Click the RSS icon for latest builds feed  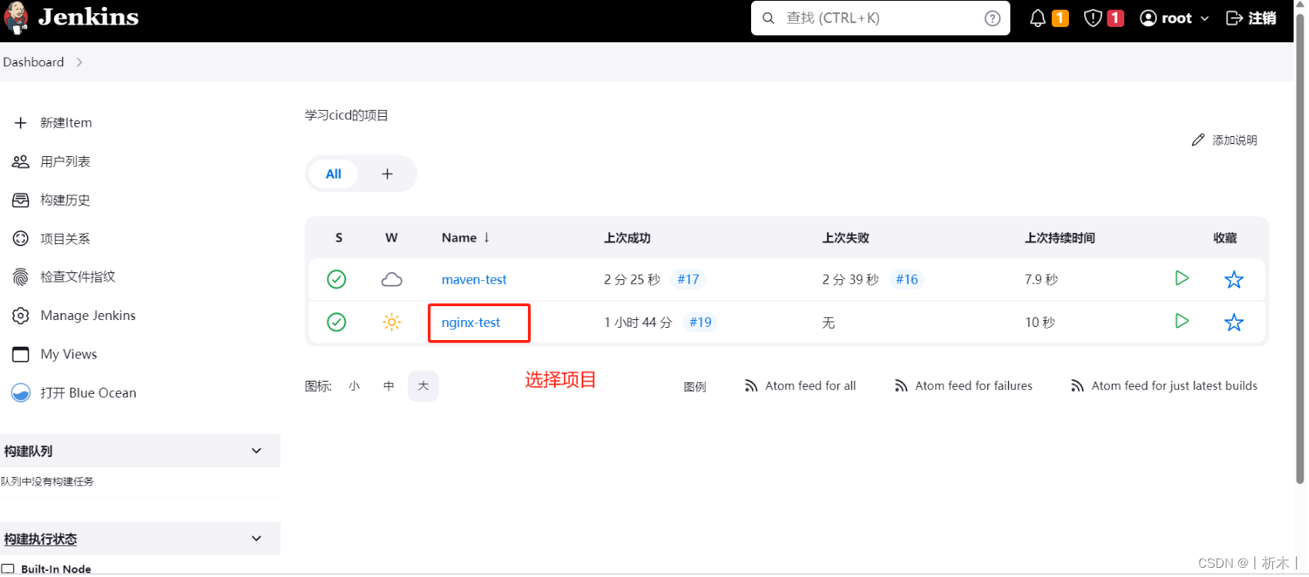[x=1077, y=385]
